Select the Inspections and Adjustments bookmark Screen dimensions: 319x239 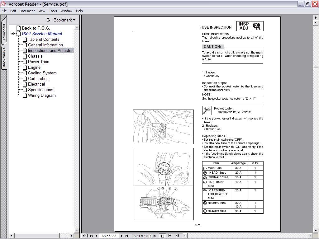(51, 51)
